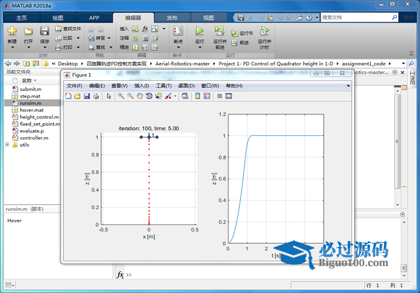
Task: Toggle Show Plot Tools and dock icon
Action: (x=229, y=96)
